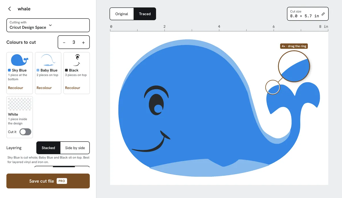Image resolution: width=342 pixels, height=198 pixels.
Task: Click the whale file title
Action: point(24,9)
